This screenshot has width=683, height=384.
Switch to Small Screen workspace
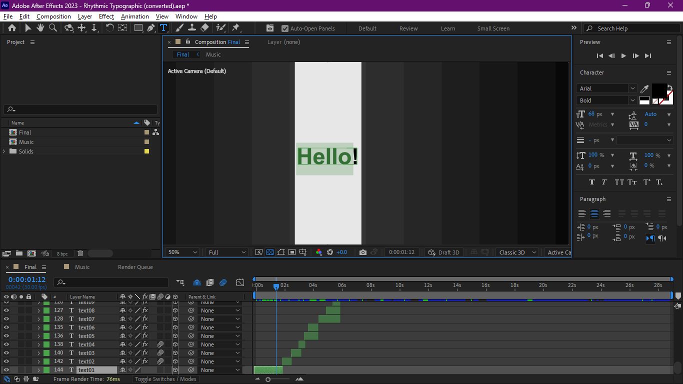tap(493, 28)
